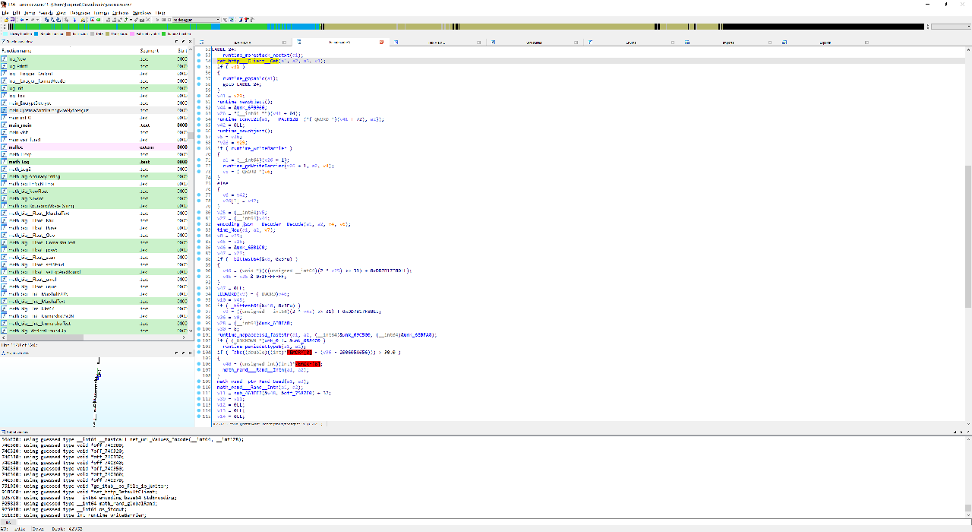972x532 pixels.
Task: Click the Forward navigation arrow in the toolbar
Action: pos(33,20)
